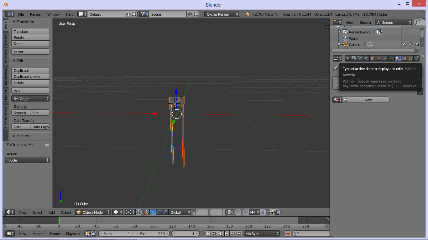Expand the Camera tree item
428x240 pixels.
coord(339,44)
